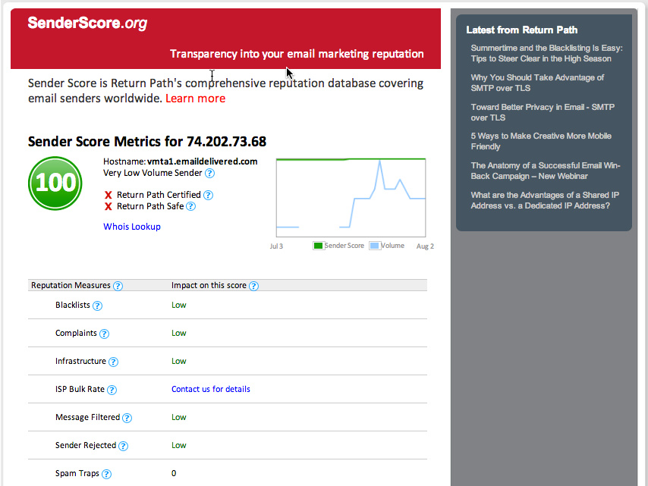
Task: Click Low impact value for Message Filtered
Action: 179,417
